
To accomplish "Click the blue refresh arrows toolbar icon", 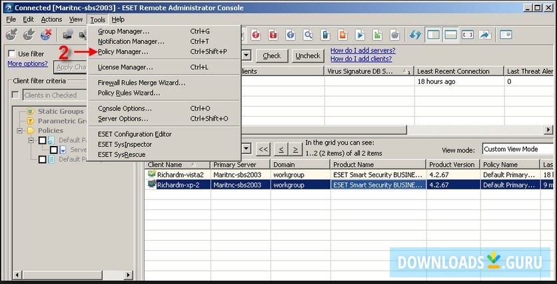I will pyautogui.click(x=415, y=35).
